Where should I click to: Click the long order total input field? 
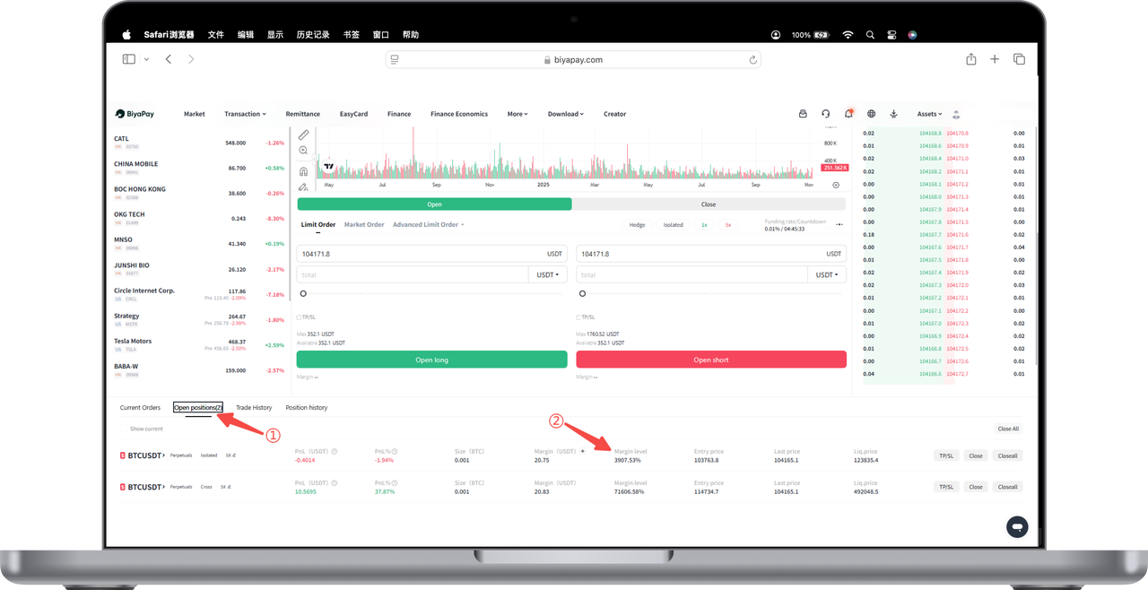pyautogui.click(x=413, y=275)
